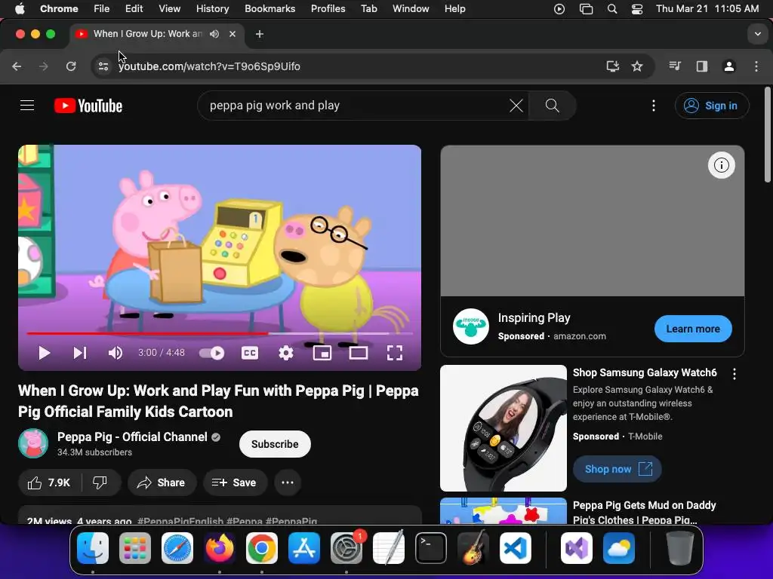Open Terminal from the dock
This screenshot has height=579, width=773.
tap(431, 548)
